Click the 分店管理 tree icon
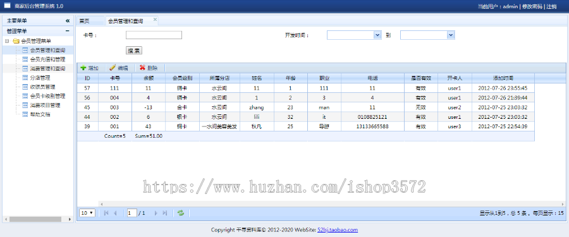 (x=25, y=78)
